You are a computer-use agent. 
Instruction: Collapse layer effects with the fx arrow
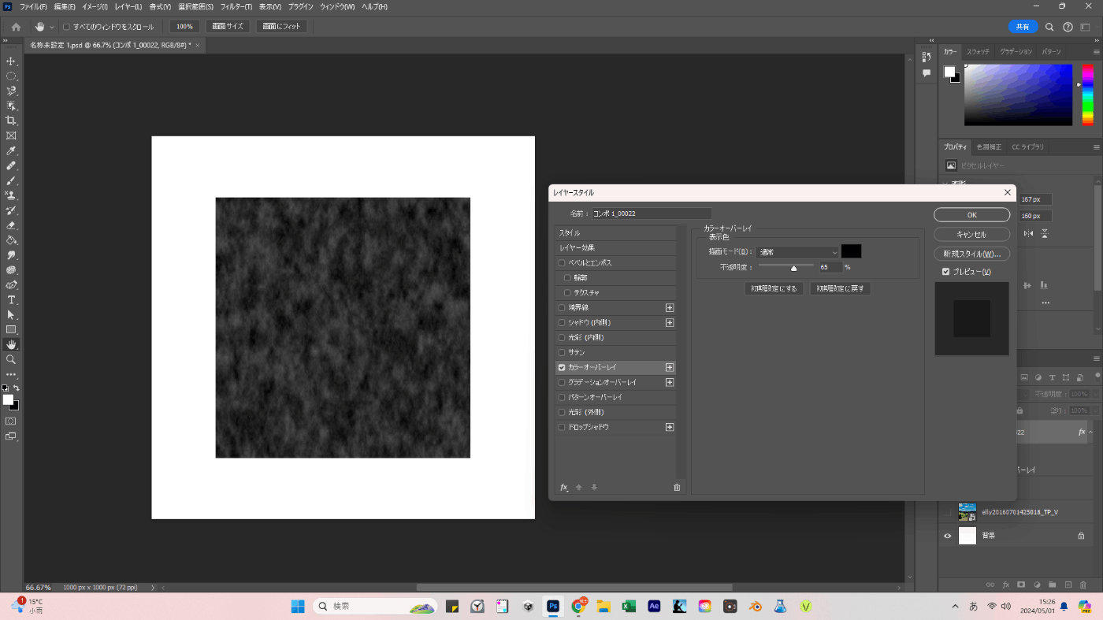(1091, 432)
